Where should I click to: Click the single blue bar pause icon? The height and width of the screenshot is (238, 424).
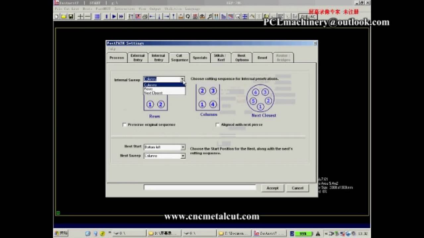click(107, 16)
